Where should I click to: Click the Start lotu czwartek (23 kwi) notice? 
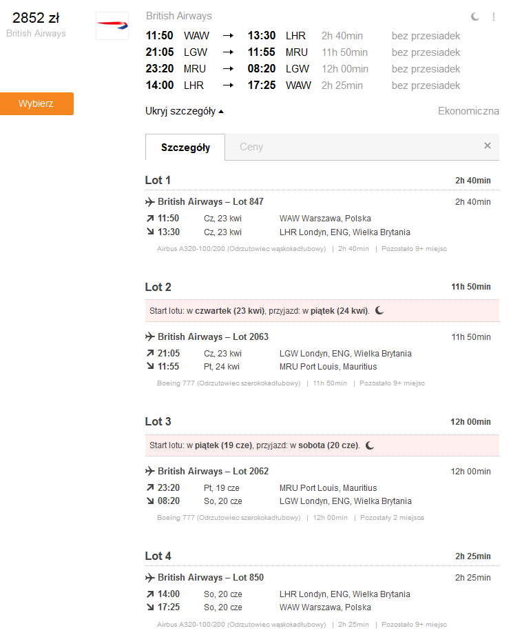[322, 311]
